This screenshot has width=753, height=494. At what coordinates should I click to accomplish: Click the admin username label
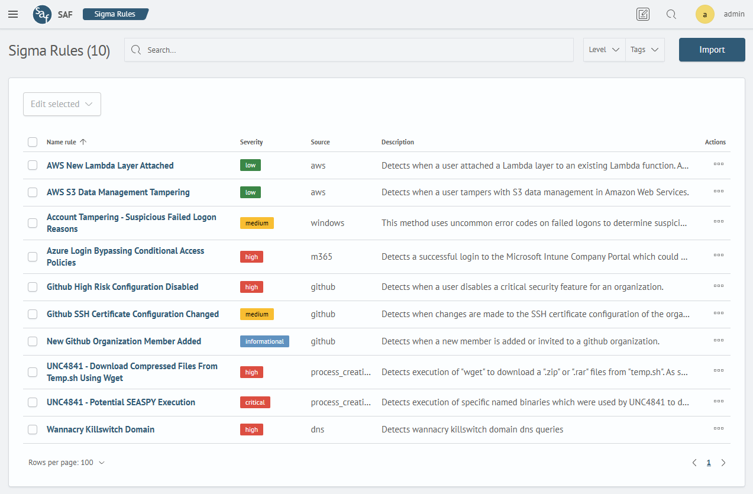click(x=734, y=14)
